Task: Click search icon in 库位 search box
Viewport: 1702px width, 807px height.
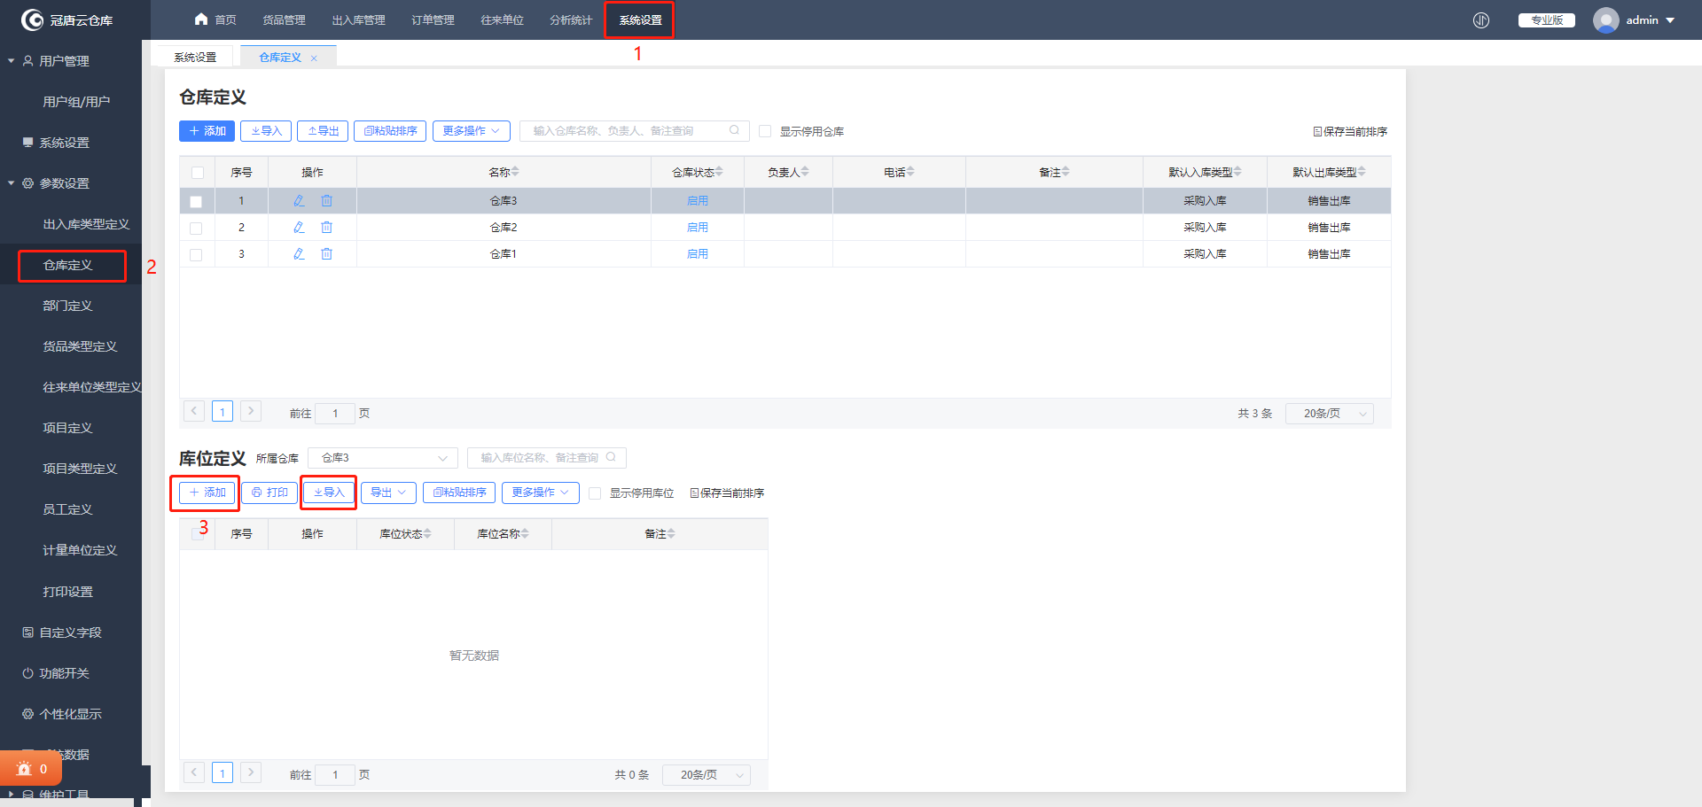Action: pos(611,457)
